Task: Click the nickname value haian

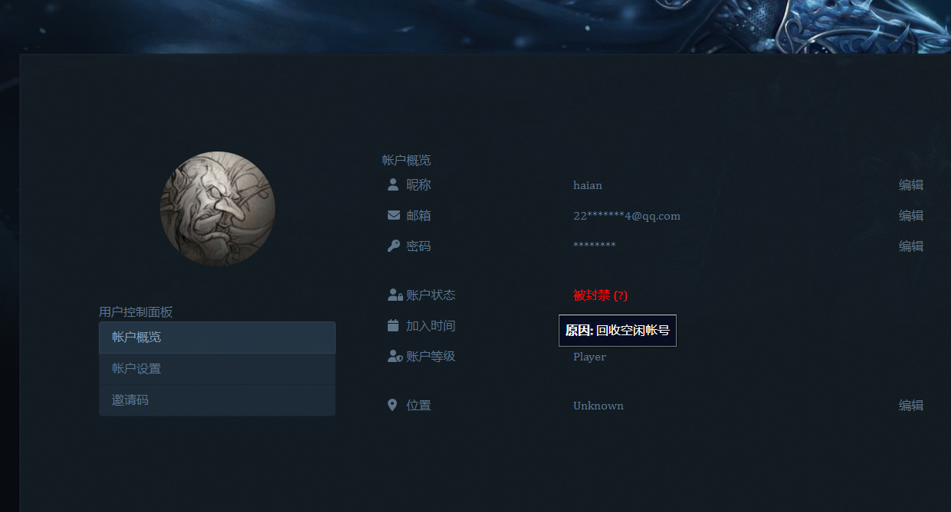Action: pyautogui.click(x=588, y=185)
